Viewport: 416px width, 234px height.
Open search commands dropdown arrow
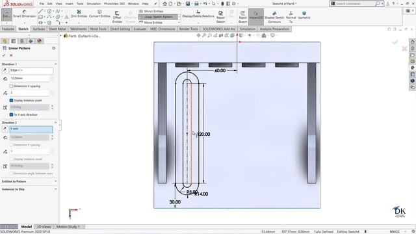pos(382,4)
